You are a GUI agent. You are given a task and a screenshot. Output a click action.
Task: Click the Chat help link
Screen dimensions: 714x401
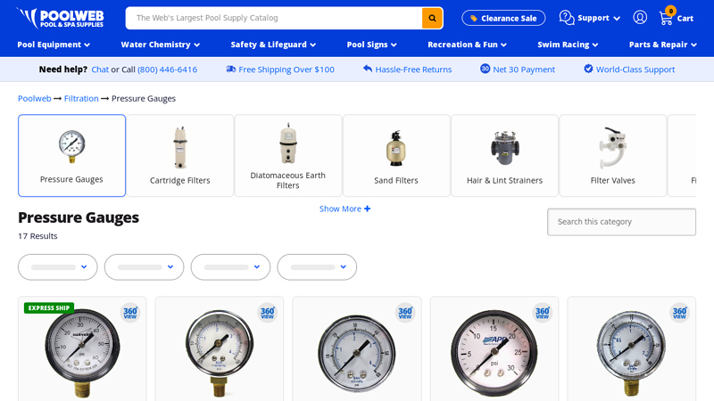pyautogui.click(x=100, y=70)
